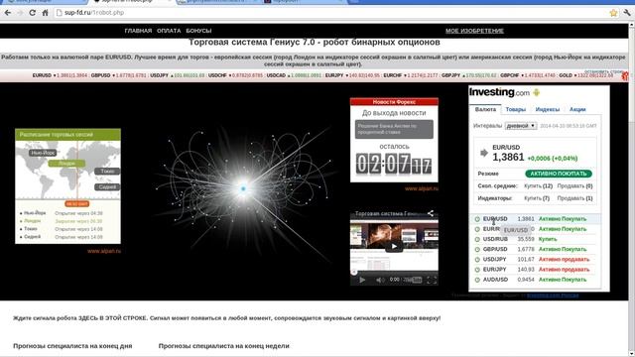
Task: Click the video player bottom play icon
Action: point(362,280)
